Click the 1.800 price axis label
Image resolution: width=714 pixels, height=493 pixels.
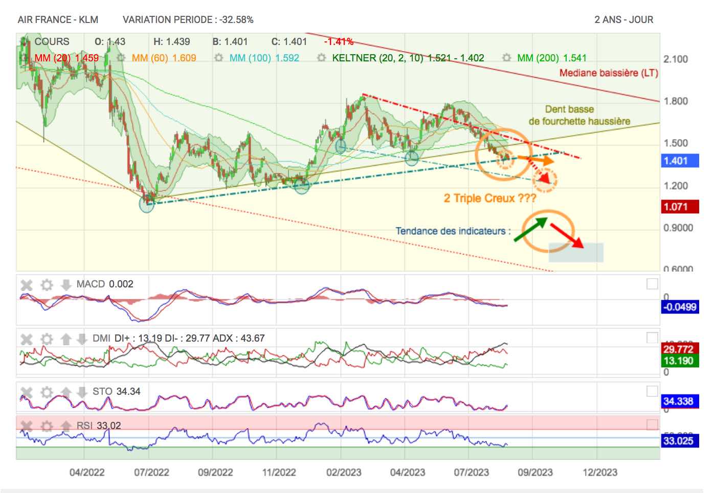click(x=676, y=101)
